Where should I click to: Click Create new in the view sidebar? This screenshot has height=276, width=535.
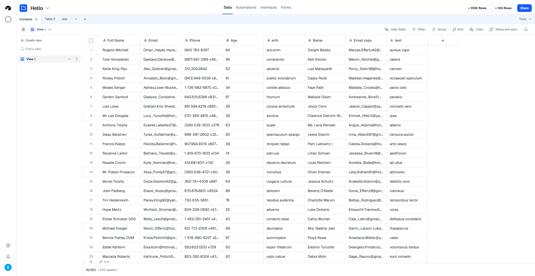click(x=32, y=40)
